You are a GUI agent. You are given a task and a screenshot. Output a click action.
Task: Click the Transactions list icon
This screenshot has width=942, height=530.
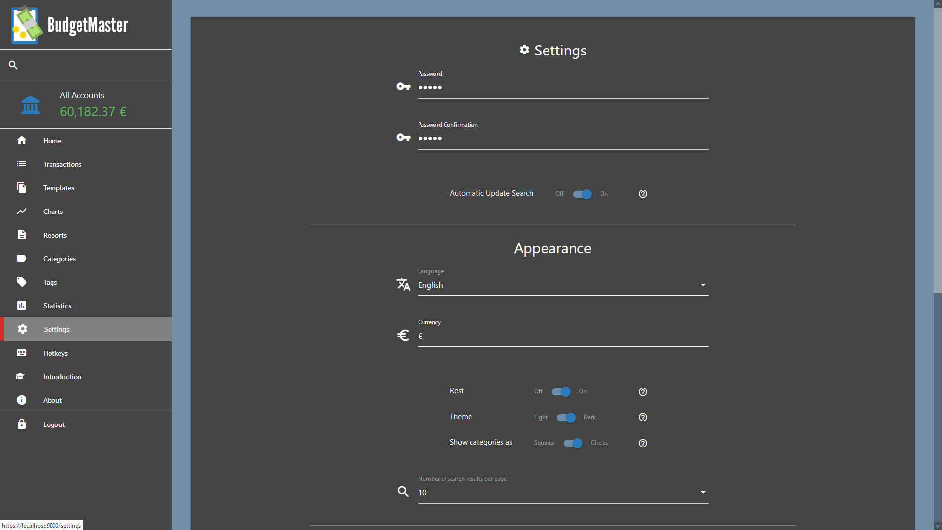(22, 164)
